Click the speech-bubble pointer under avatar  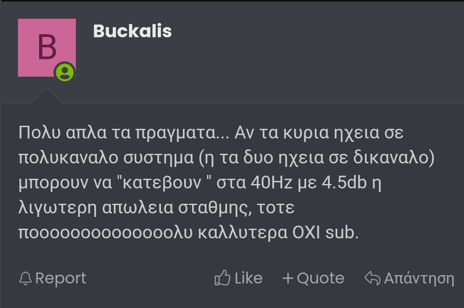click(47, 96)
